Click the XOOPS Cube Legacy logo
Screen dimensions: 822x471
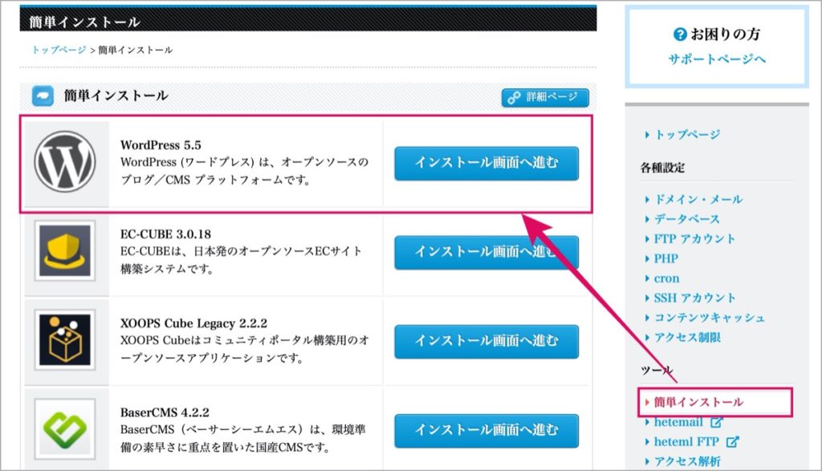(x=65, y=339)
